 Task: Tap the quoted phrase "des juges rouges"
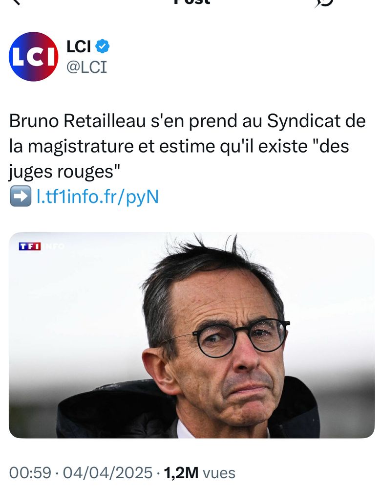click(179, 159)
